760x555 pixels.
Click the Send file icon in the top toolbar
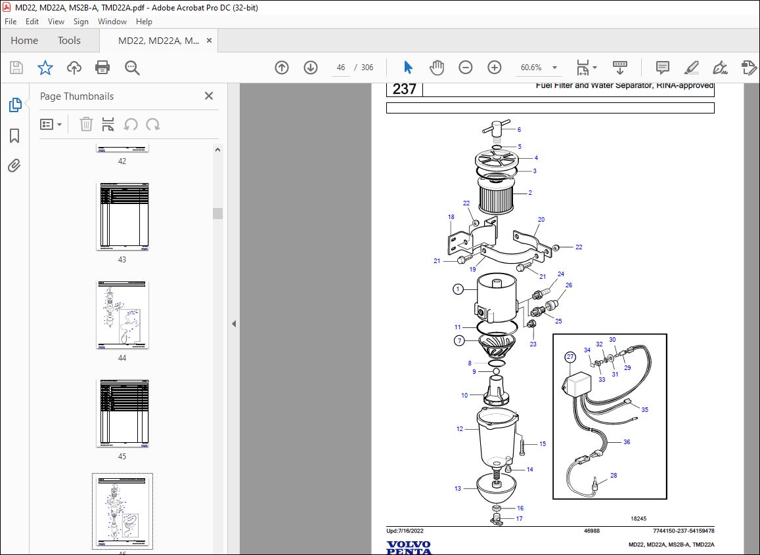(749, 68)
